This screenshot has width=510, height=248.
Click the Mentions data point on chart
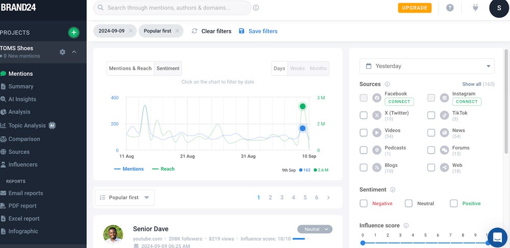(303, 129)
